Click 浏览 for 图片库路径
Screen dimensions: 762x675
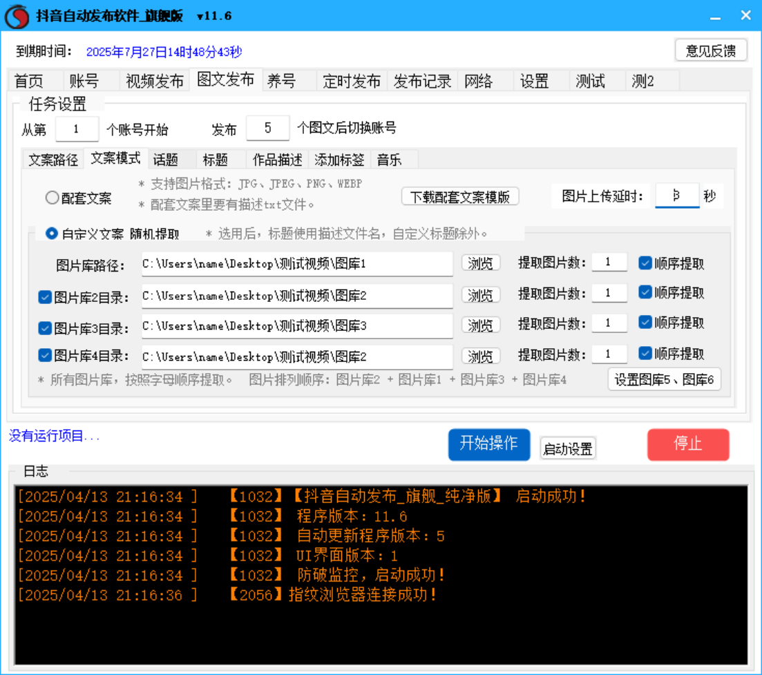(x=480, y=263)
